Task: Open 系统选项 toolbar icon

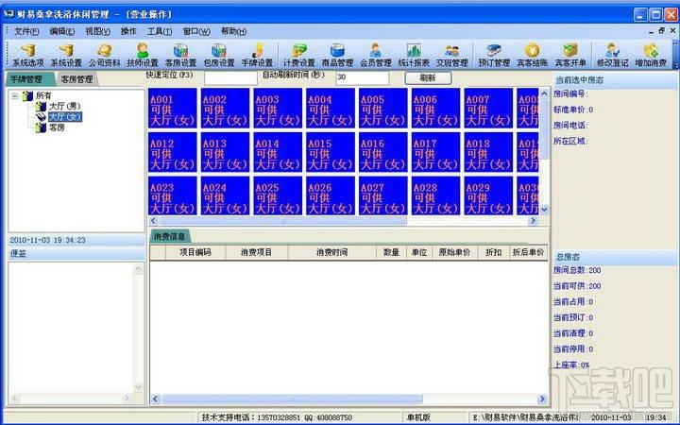Action: point(27,55)
